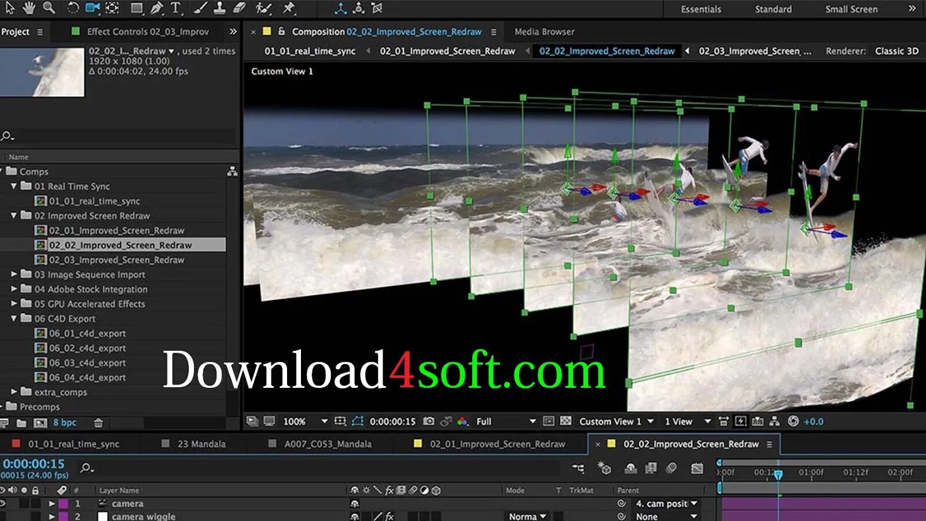This screenshot has height=521, width=926.
Task: Reset the exposure in viewer bar
Action: (793, 421)
